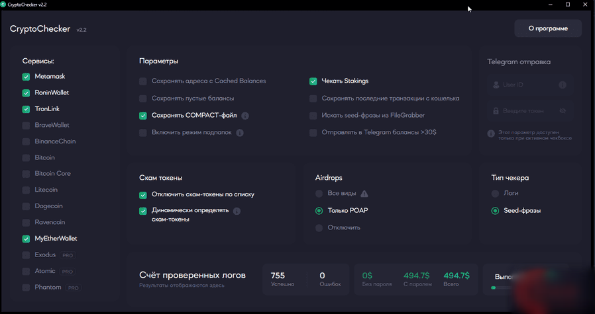Click the 0$ Без пароля value

pos(377,279)
